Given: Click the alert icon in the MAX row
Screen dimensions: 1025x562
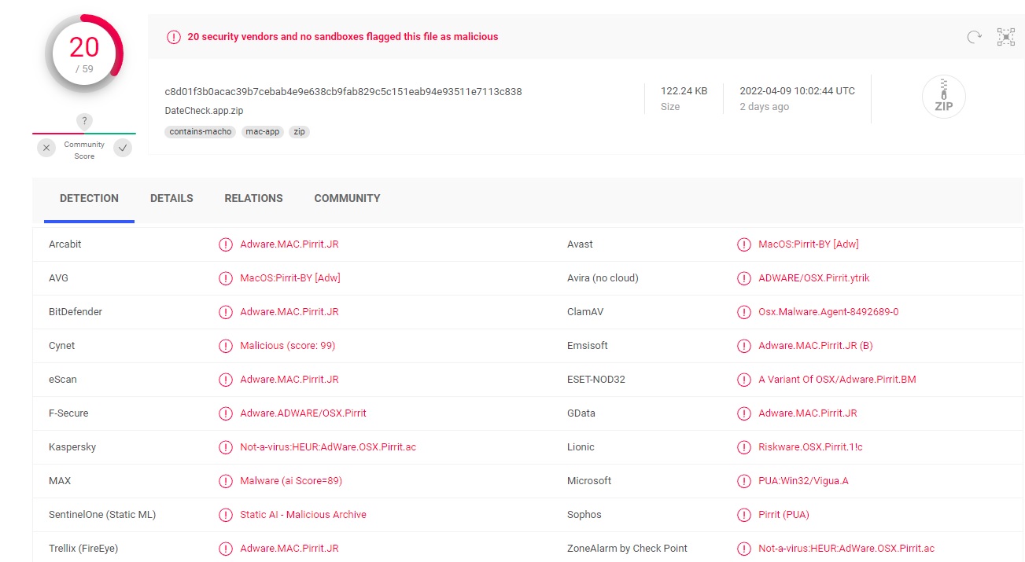Looking at the screenshot, I should point(226,481).
